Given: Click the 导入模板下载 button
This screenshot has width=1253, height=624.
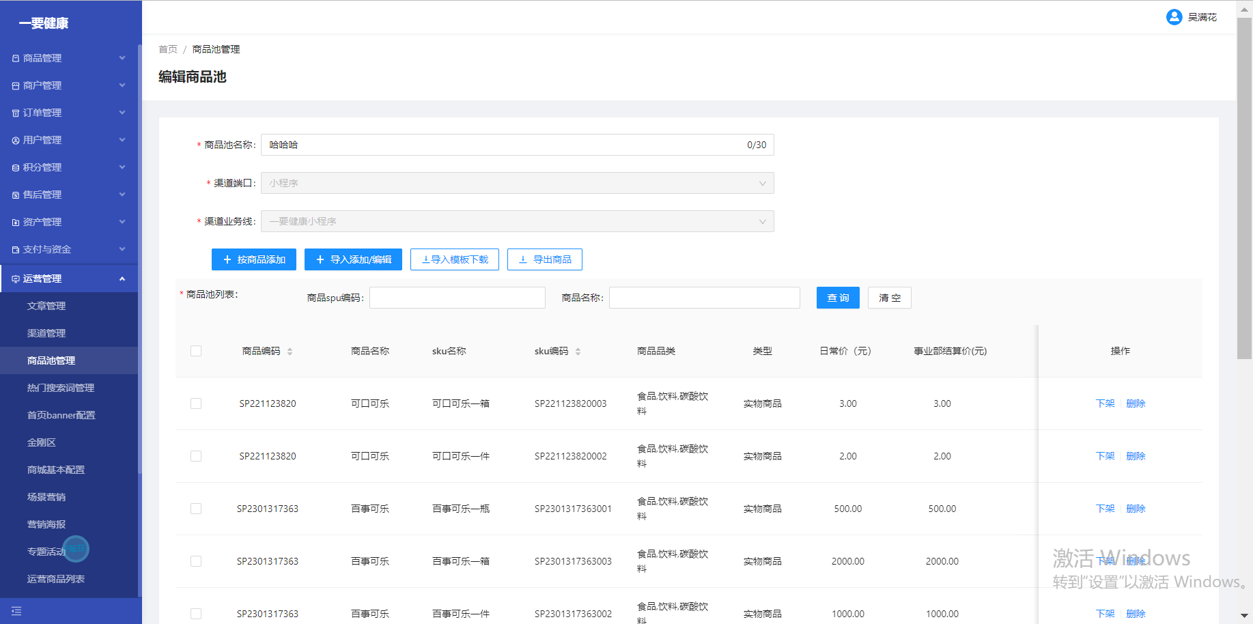Looking at the screenshot, I should [455, 259].
